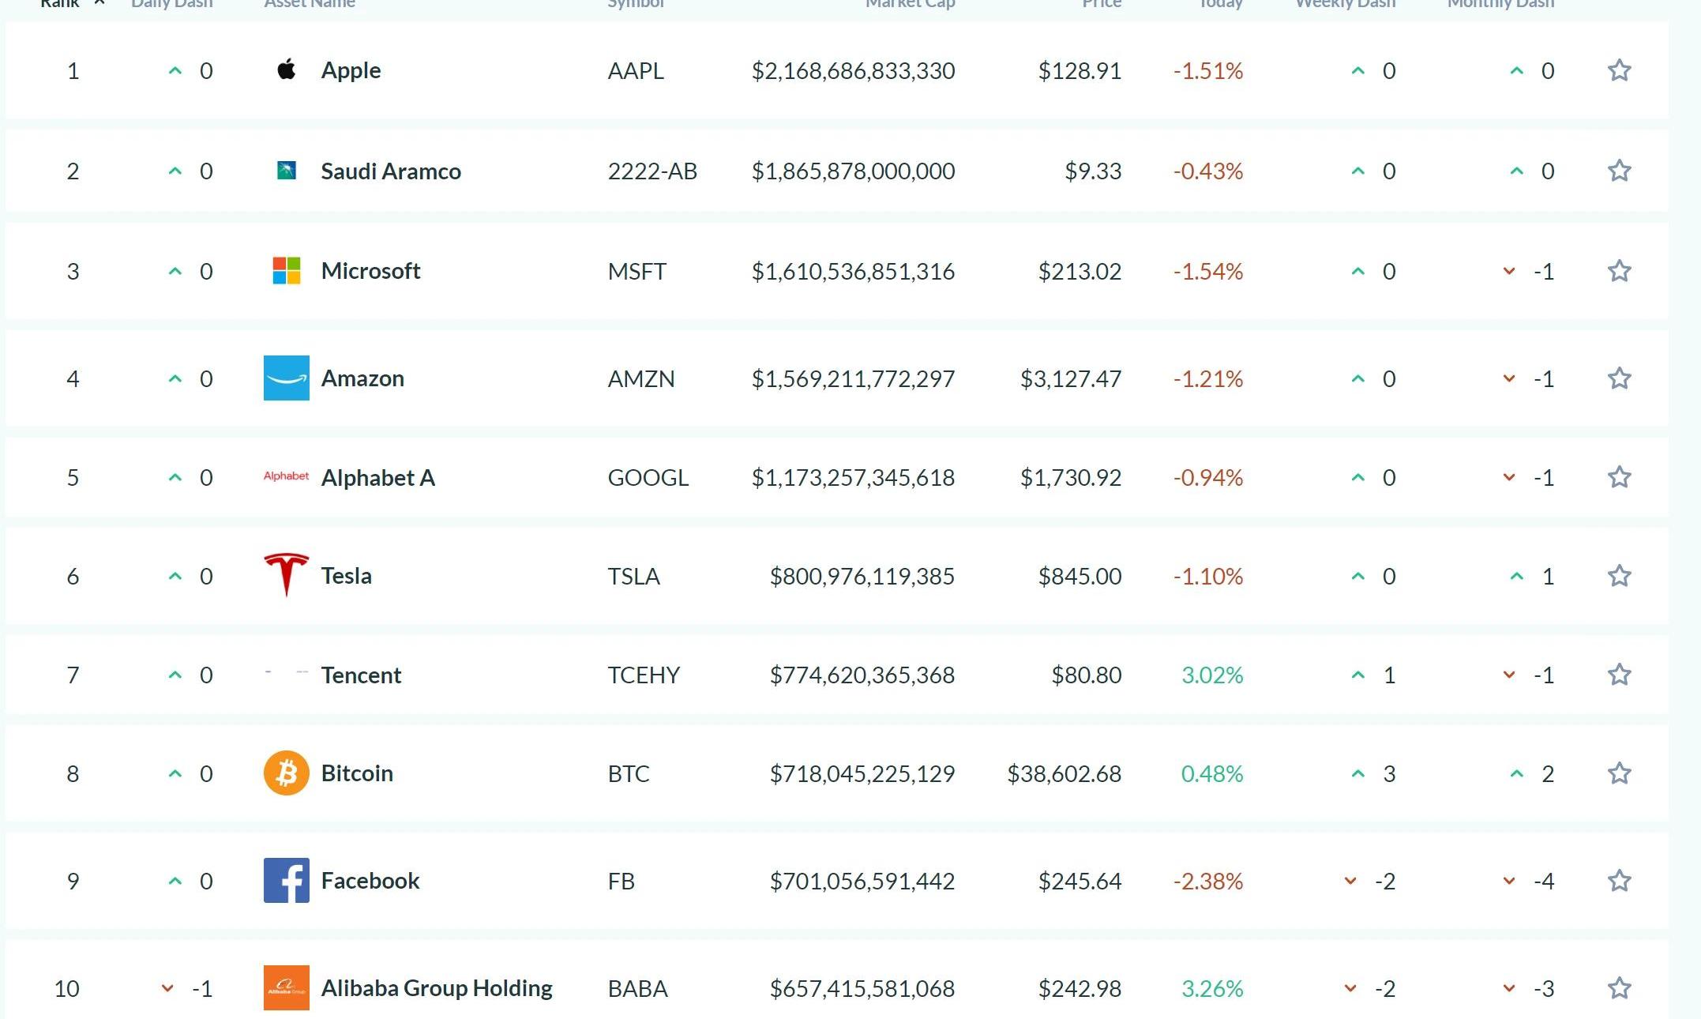Sort by the Rank column header
Viewport: 1701px width, 1019px height.
[x=60, y=4]
